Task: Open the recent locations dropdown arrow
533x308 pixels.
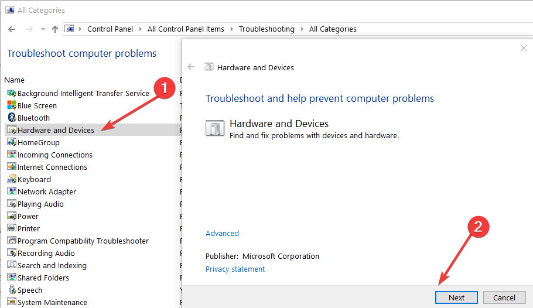Action: (43, 29)
